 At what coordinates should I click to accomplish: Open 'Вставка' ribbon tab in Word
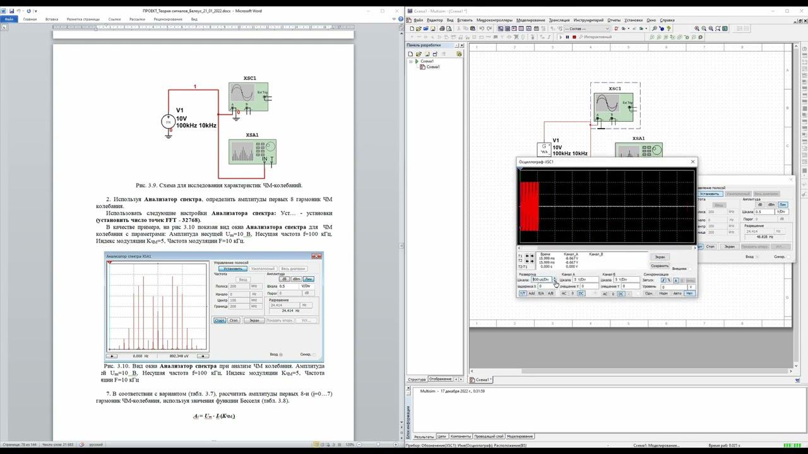point(52,20)
